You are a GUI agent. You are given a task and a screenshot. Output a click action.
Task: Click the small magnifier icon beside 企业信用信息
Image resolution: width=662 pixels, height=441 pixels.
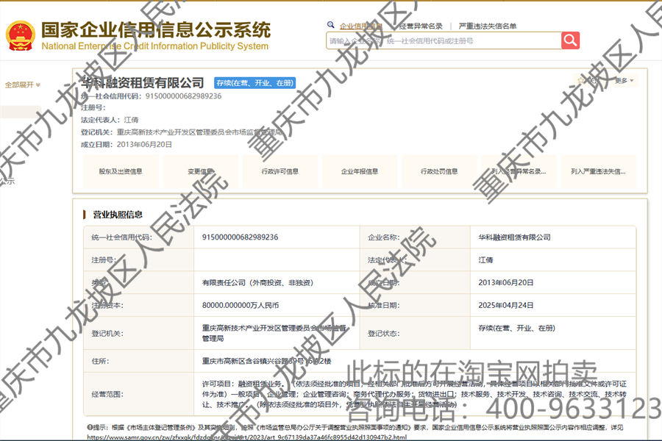(x=331, y=25)
